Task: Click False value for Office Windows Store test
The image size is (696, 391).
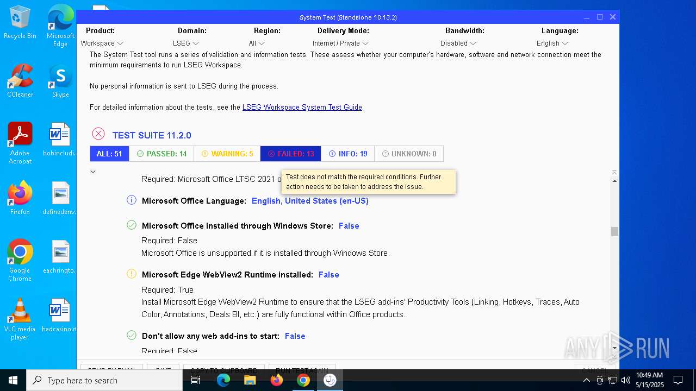Action: click(349, 226)
